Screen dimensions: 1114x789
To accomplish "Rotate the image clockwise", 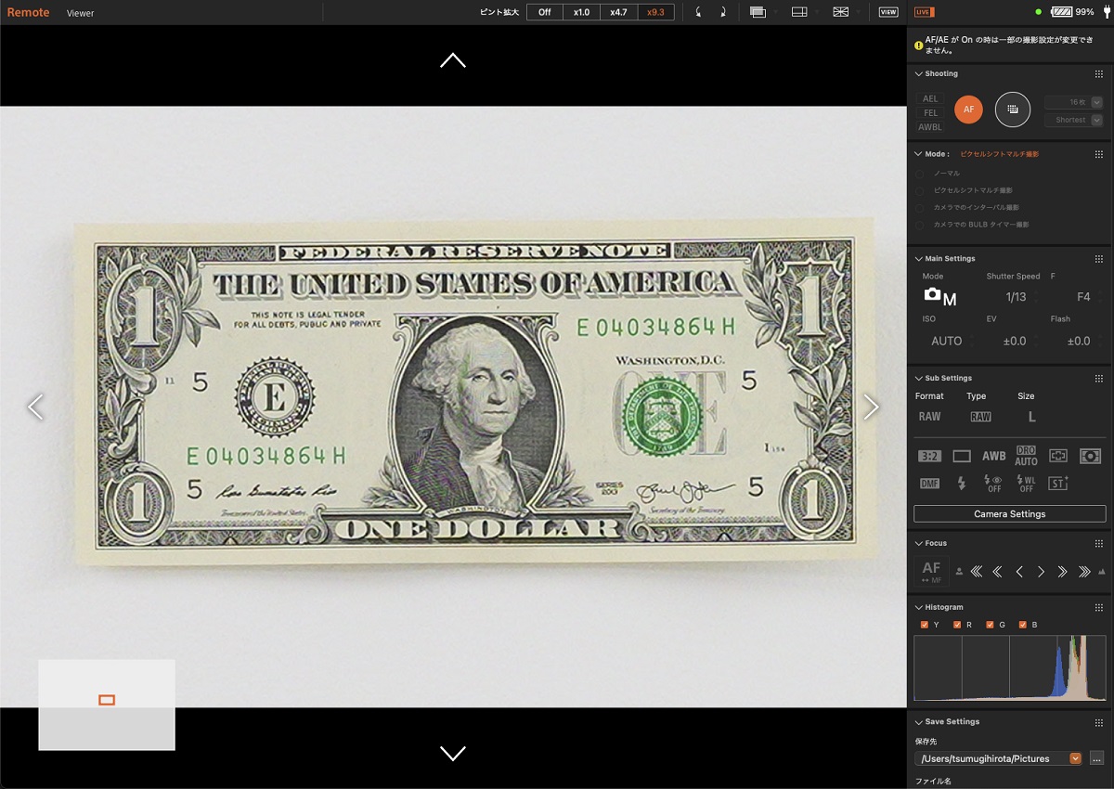I will pos(722,12).
